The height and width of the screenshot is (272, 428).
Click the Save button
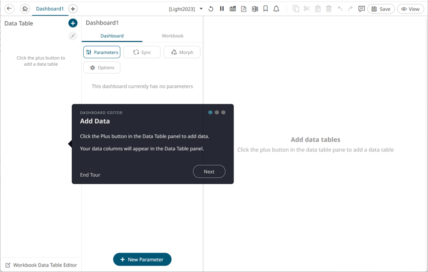pyautogui.click(x=381, y=9)
